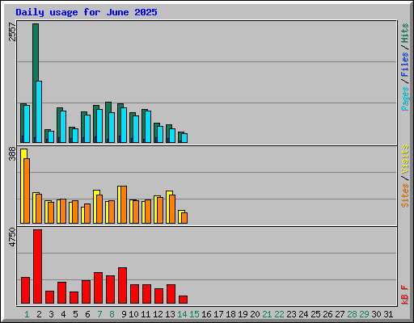This screenshot has width=414, height=323.
Task: Click the cyan files bar for day 9
Action: click(124, 125)
